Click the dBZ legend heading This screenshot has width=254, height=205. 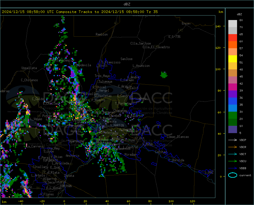click(239, 14)
